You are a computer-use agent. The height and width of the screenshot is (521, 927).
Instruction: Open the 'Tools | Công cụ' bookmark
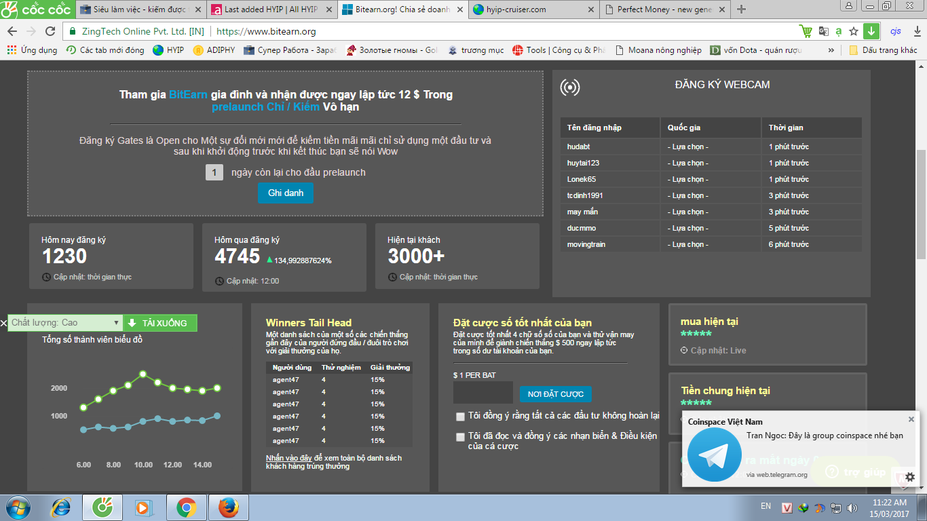[559, 50]
